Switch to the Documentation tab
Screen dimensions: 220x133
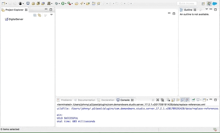(x=85, y=100)
